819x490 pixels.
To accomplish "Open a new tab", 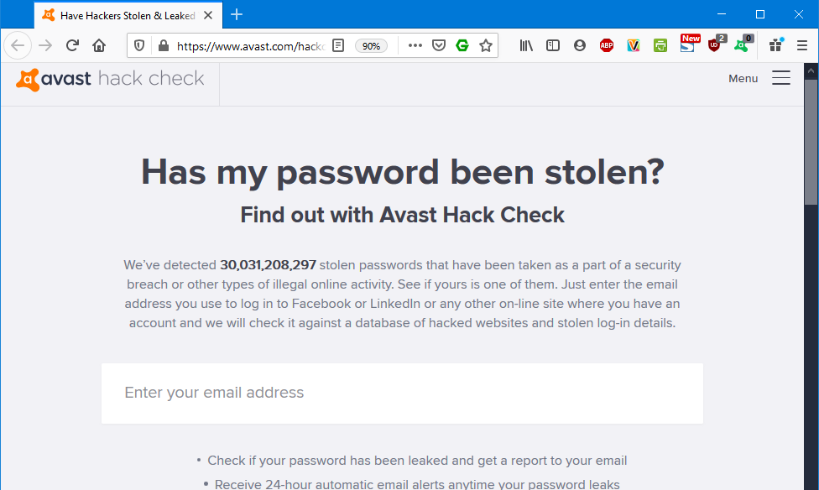I will pyautogui.click(x=237, y=14).
